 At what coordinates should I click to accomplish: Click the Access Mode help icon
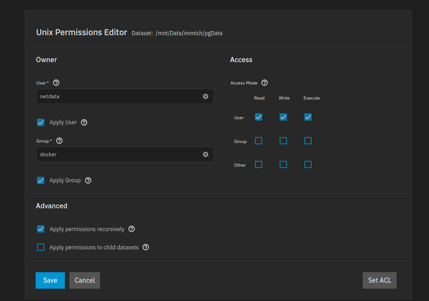coord(265,83)
